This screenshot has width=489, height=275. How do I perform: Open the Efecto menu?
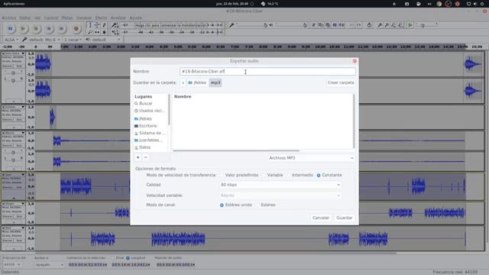101,18
